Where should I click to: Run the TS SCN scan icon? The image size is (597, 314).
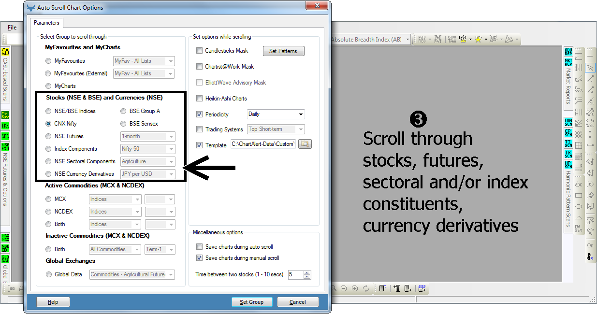[x=568, y=155]
